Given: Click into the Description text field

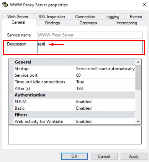Looking at the screenshot, I should (90, 48).
